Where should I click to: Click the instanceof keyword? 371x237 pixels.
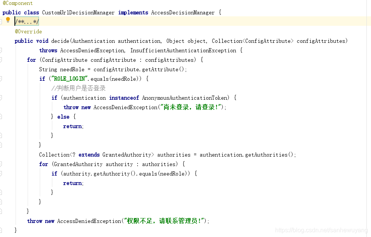[124, 98]
